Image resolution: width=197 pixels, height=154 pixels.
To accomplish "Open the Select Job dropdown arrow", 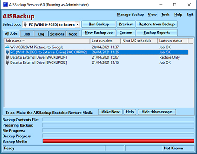I will coord(77,24).
